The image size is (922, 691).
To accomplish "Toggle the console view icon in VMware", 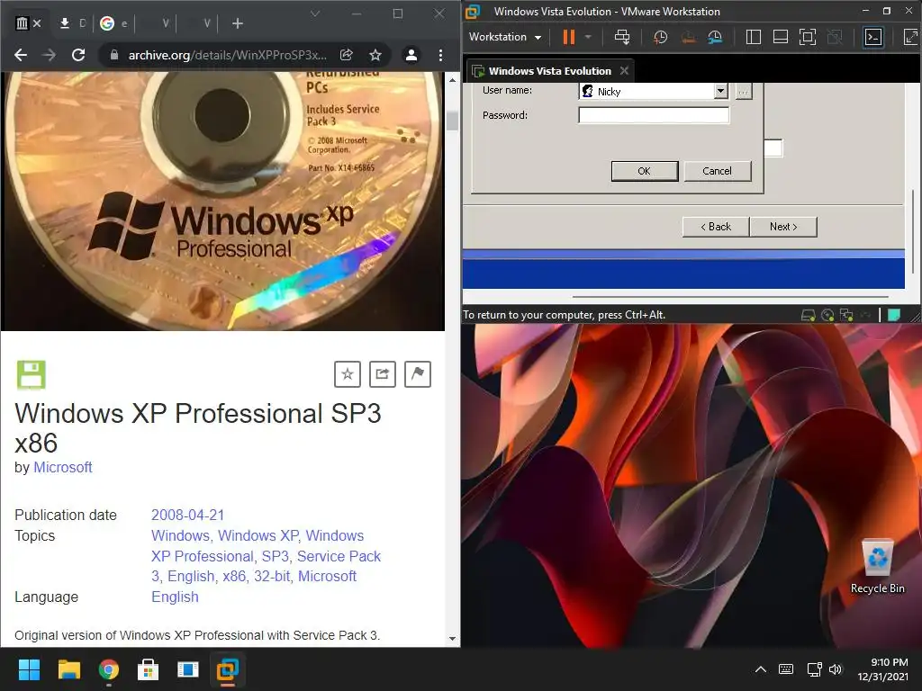I will click(x=873, y=37).
